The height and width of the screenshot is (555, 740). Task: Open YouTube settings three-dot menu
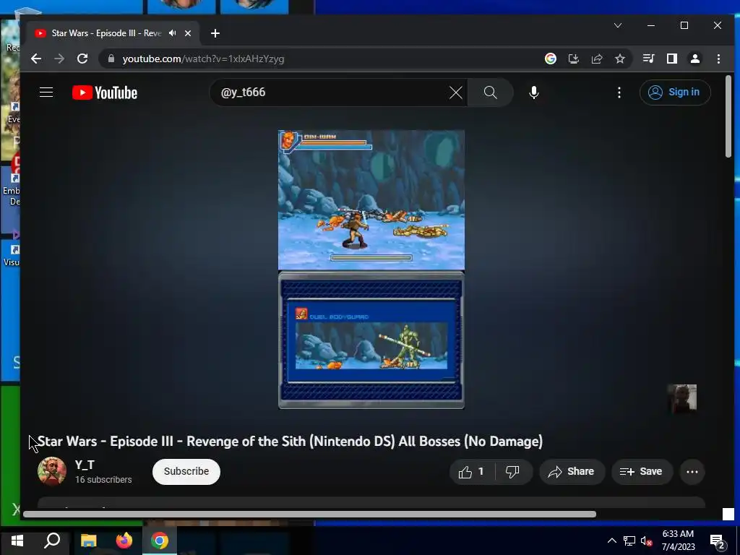(x=619, y=92)
